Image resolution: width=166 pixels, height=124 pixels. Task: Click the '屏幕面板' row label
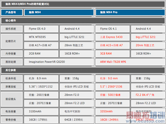coord(12,87)
